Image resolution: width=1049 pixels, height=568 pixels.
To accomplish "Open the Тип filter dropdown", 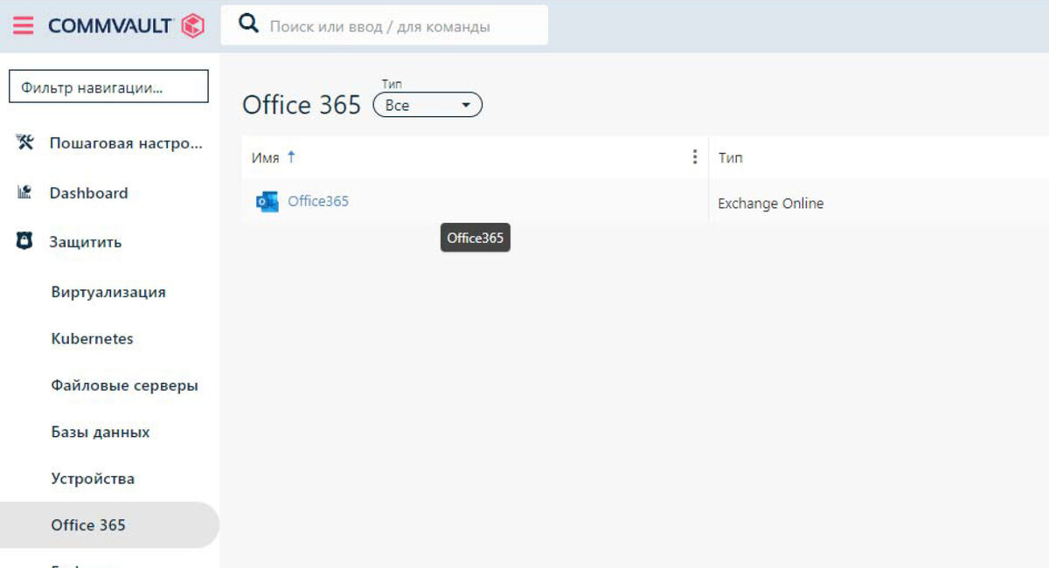I will point(427,105).
